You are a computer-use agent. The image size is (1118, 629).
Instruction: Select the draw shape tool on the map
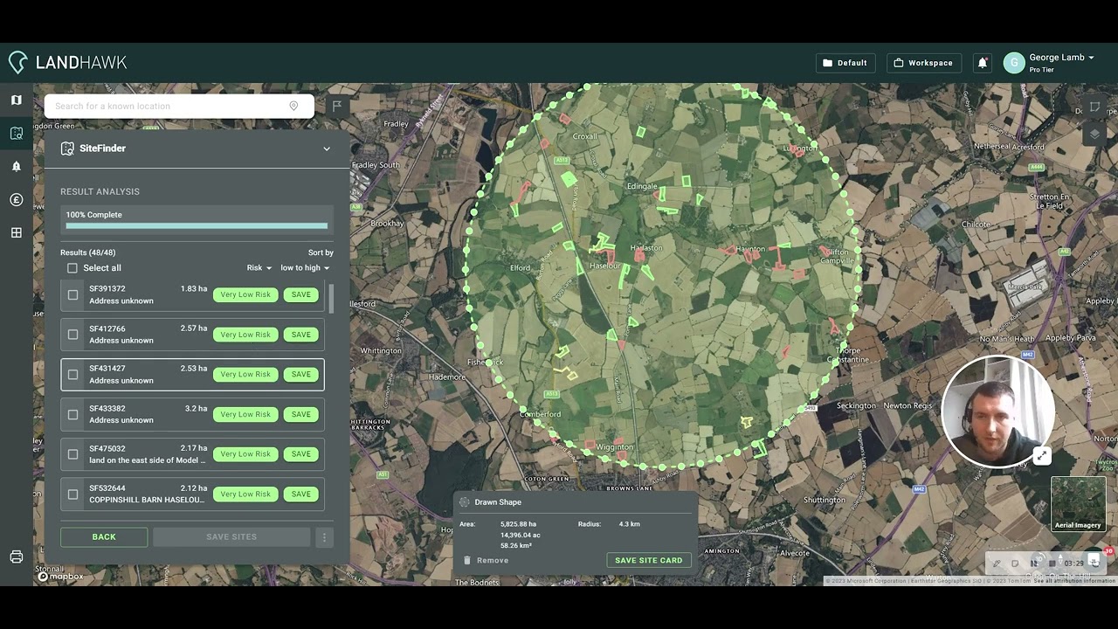[x=1094, y=107]
